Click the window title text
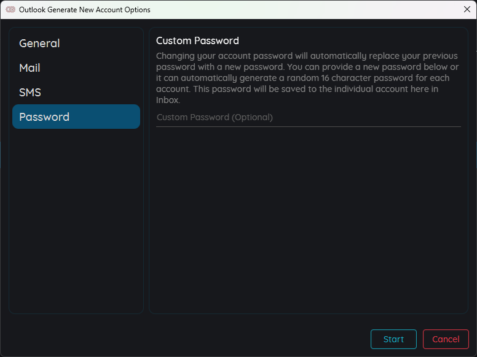Viewport: 477px width, 357px height. coord(85,10)
